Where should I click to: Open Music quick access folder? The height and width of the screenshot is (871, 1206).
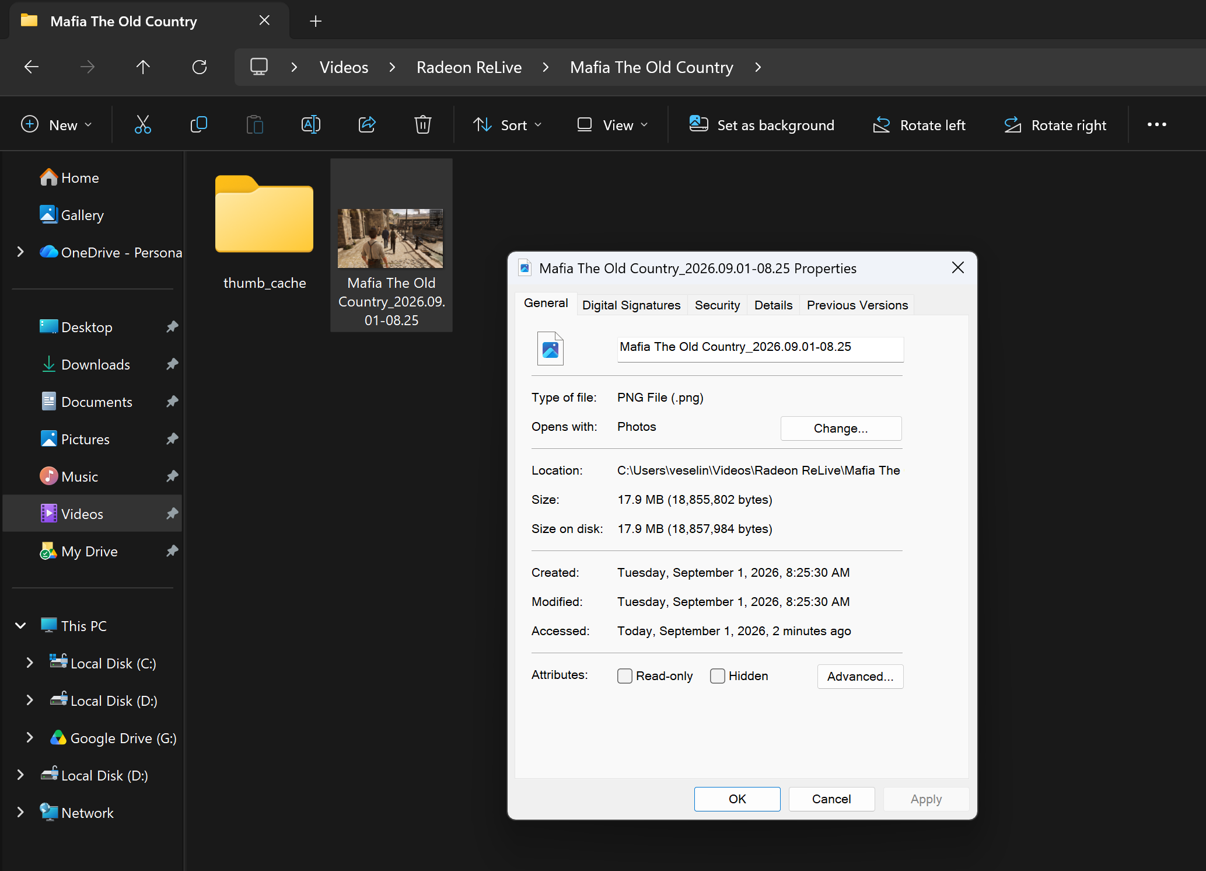pyautogui.click(x=69, y=476)
